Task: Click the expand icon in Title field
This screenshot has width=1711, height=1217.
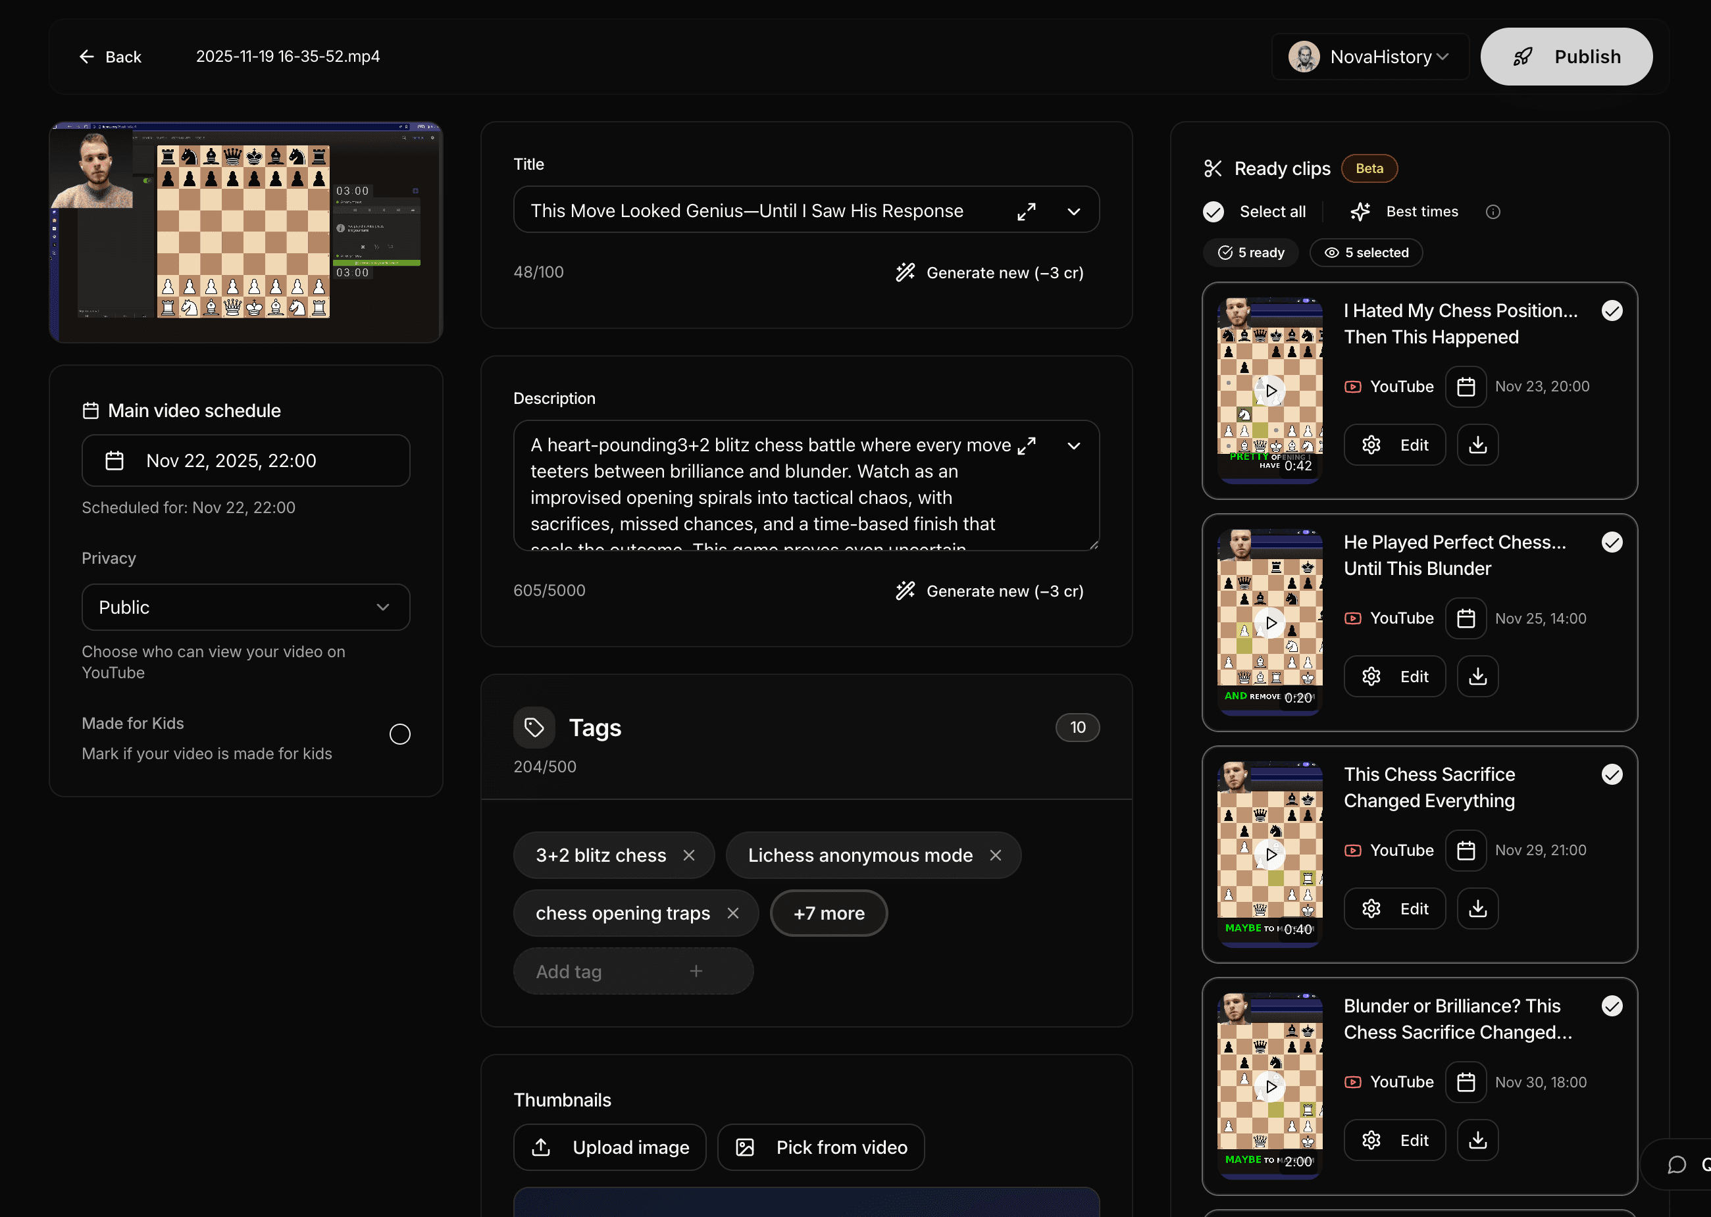Action: tap(1026, 211)
